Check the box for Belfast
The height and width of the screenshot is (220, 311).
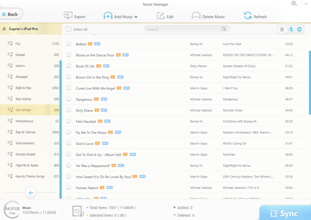coord(69,44)
